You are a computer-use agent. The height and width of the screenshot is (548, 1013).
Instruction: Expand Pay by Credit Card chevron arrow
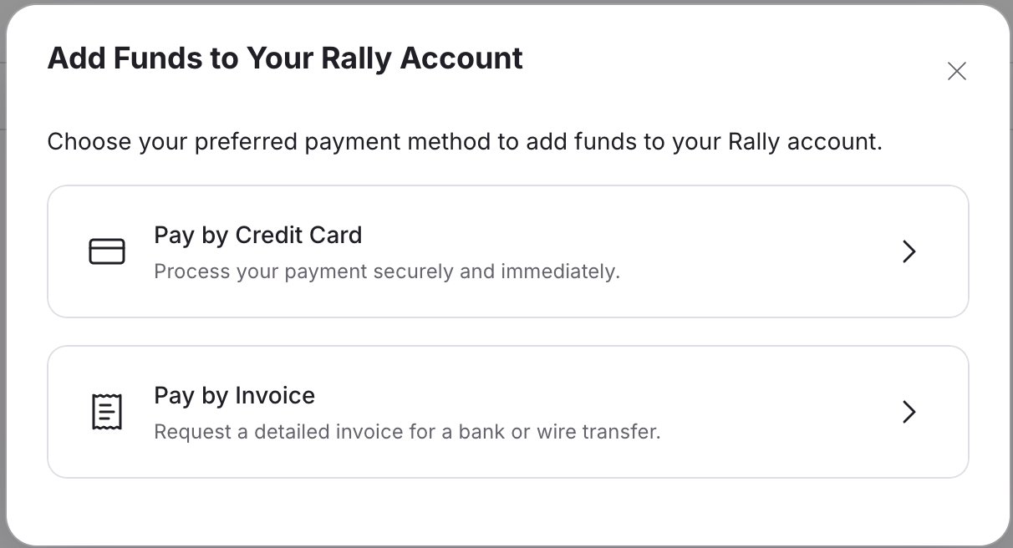coord(909,251)
